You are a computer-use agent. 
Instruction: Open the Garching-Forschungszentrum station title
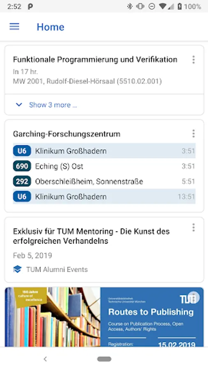[x=67, y=134]
